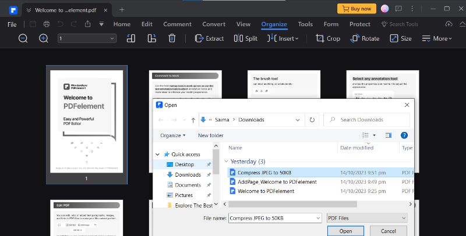Switch to the Convert tab
Screen dimensions: 466x236
click(214, 24)
